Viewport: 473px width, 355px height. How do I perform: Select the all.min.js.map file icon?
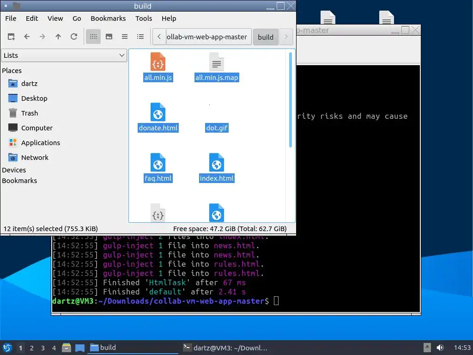point(217,62)
